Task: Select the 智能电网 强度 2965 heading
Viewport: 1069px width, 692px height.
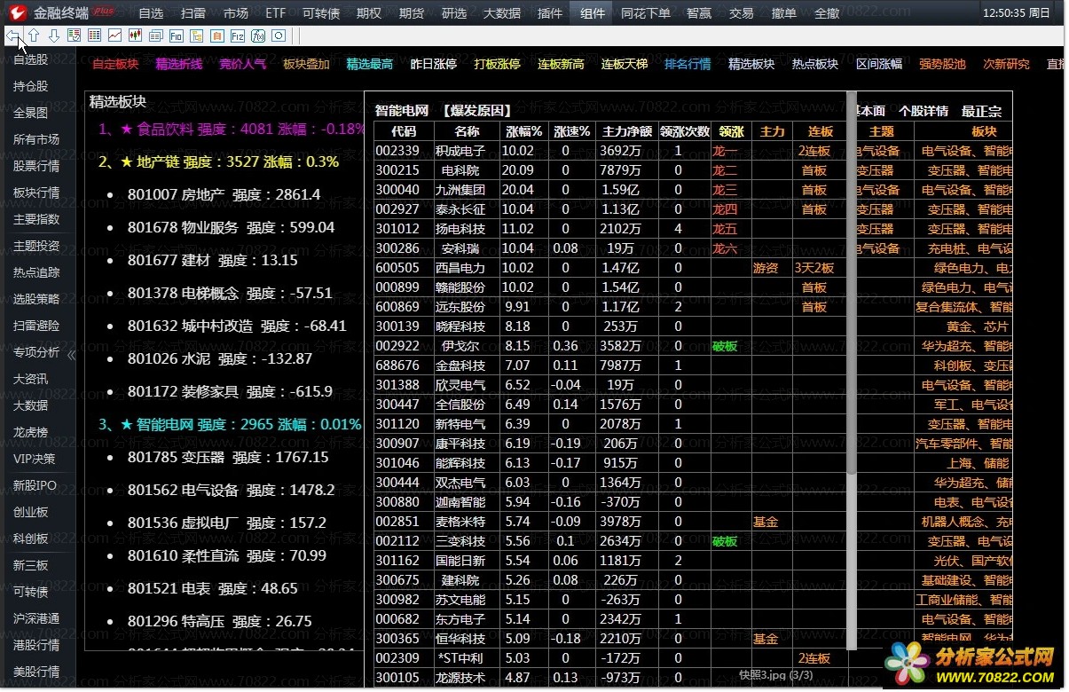Action: (230, 424)
